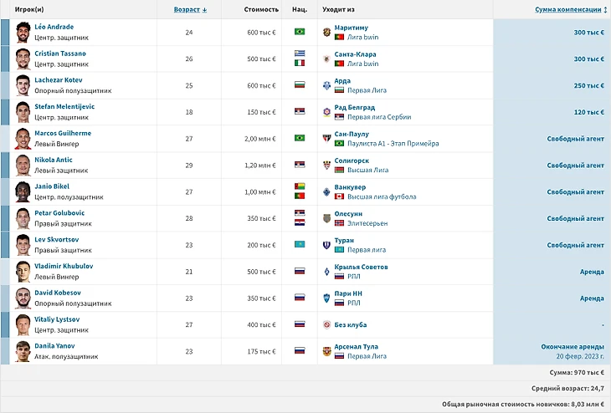This screenshot has height=413, width=611.
Task: Open Vladimir Khubulov player profile
Action: [x=64, y=266]
